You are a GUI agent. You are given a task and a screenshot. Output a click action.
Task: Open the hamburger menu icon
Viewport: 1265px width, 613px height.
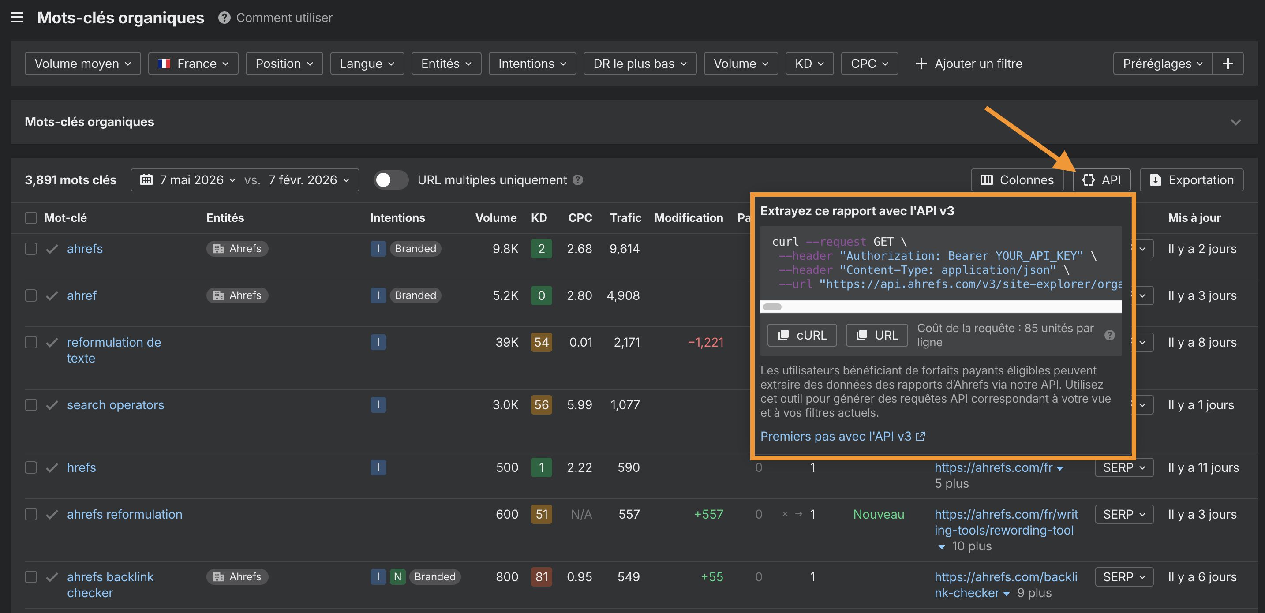pos(17,18)
